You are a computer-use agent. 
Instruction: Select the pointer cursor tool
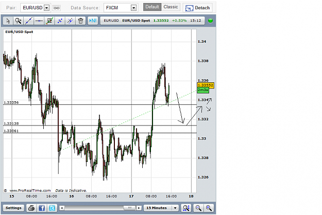tap(8, 21)
